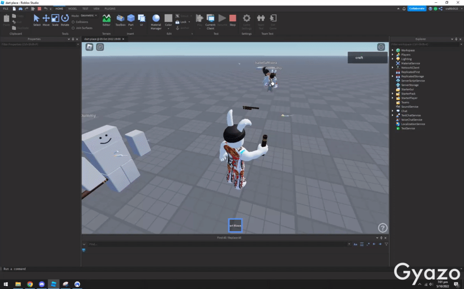Click the Filter Properties search field
This screenshot has height=289, width=464.
40,44
